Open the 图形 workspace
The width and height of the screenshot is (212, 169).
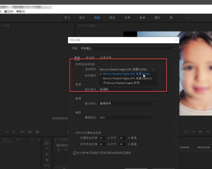[157, 18]
